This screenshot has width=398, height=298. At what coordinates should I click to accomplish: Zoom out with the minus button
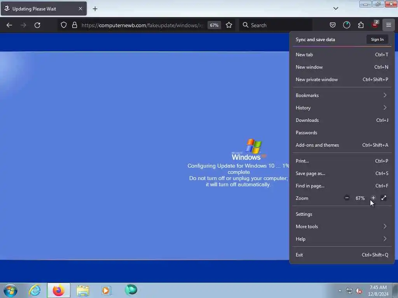[347, 198]
